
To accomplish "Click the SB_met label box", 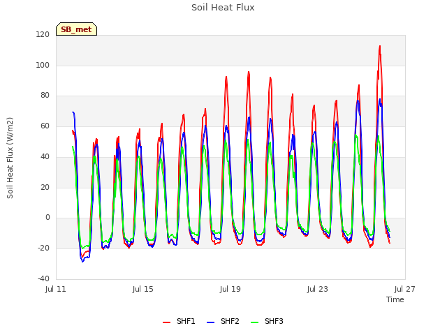I will point(76,29).
